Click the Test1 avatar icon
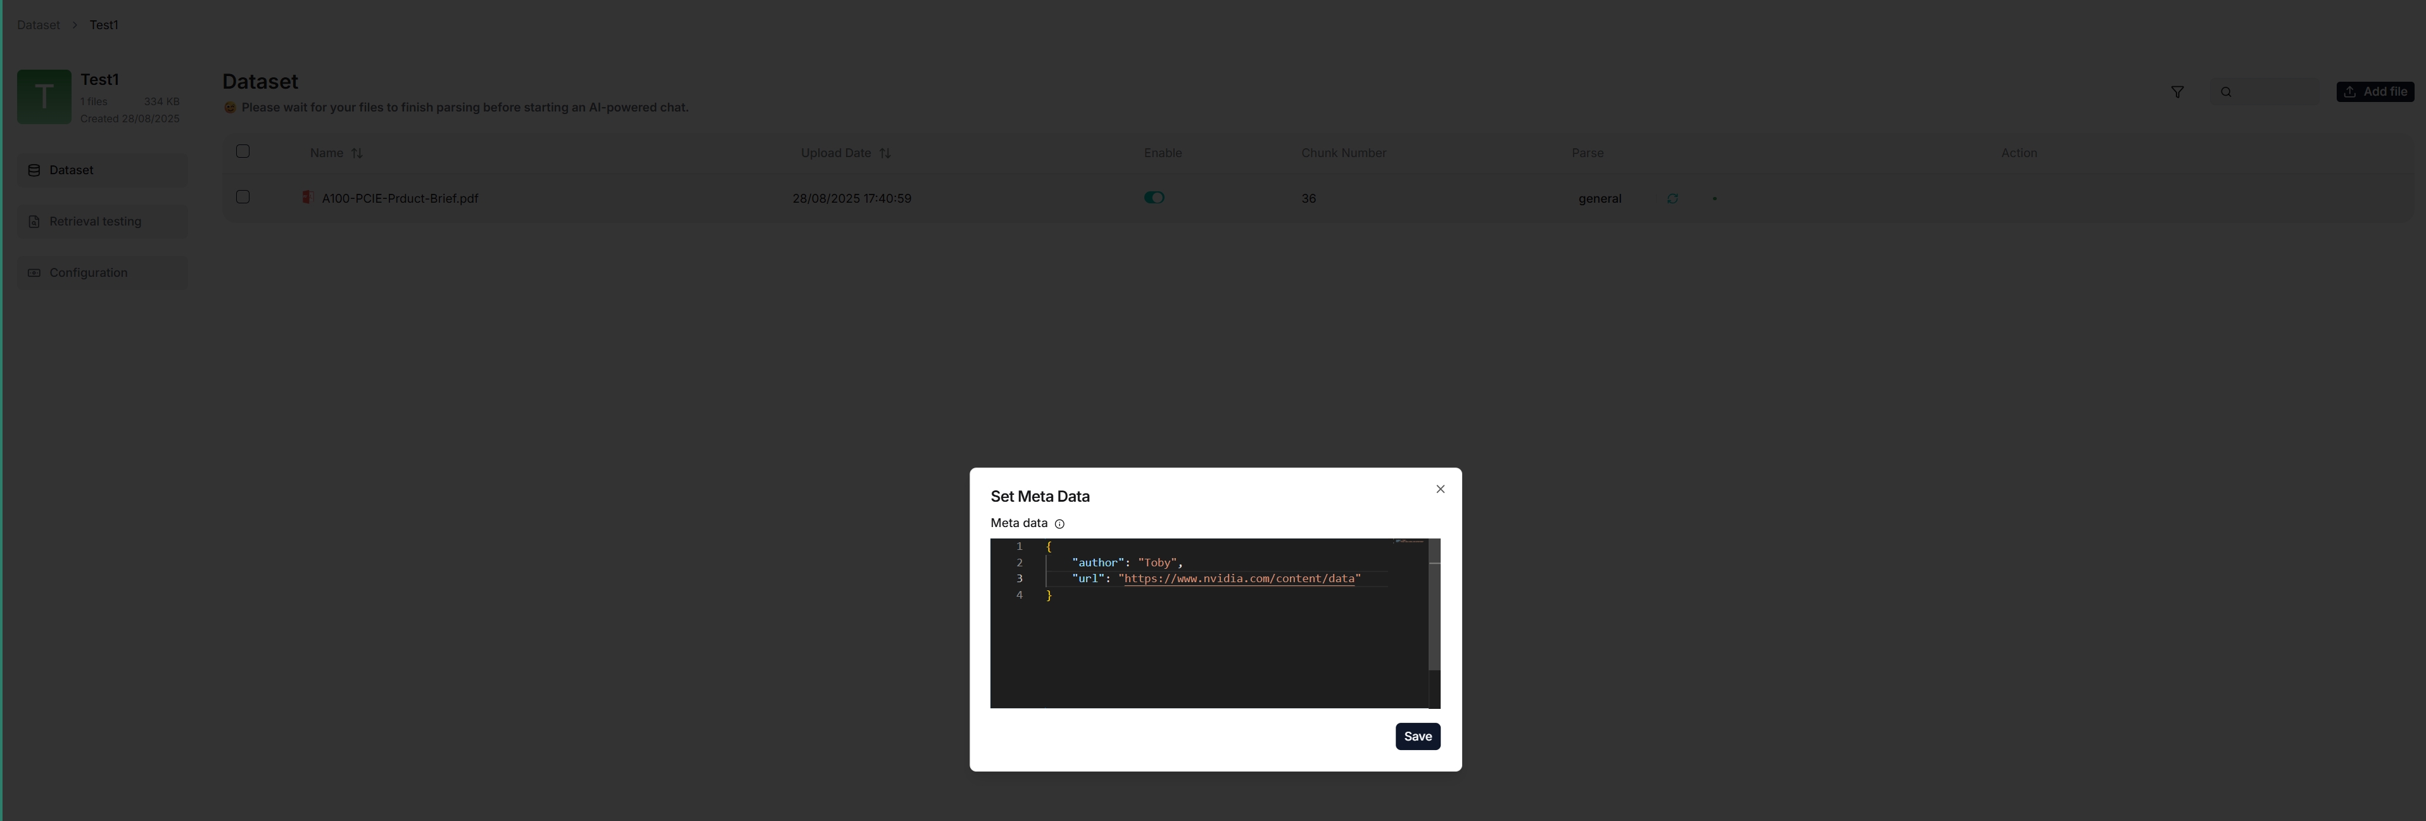The width and height of the screenshot is (2426, 821). coord(44,96)
